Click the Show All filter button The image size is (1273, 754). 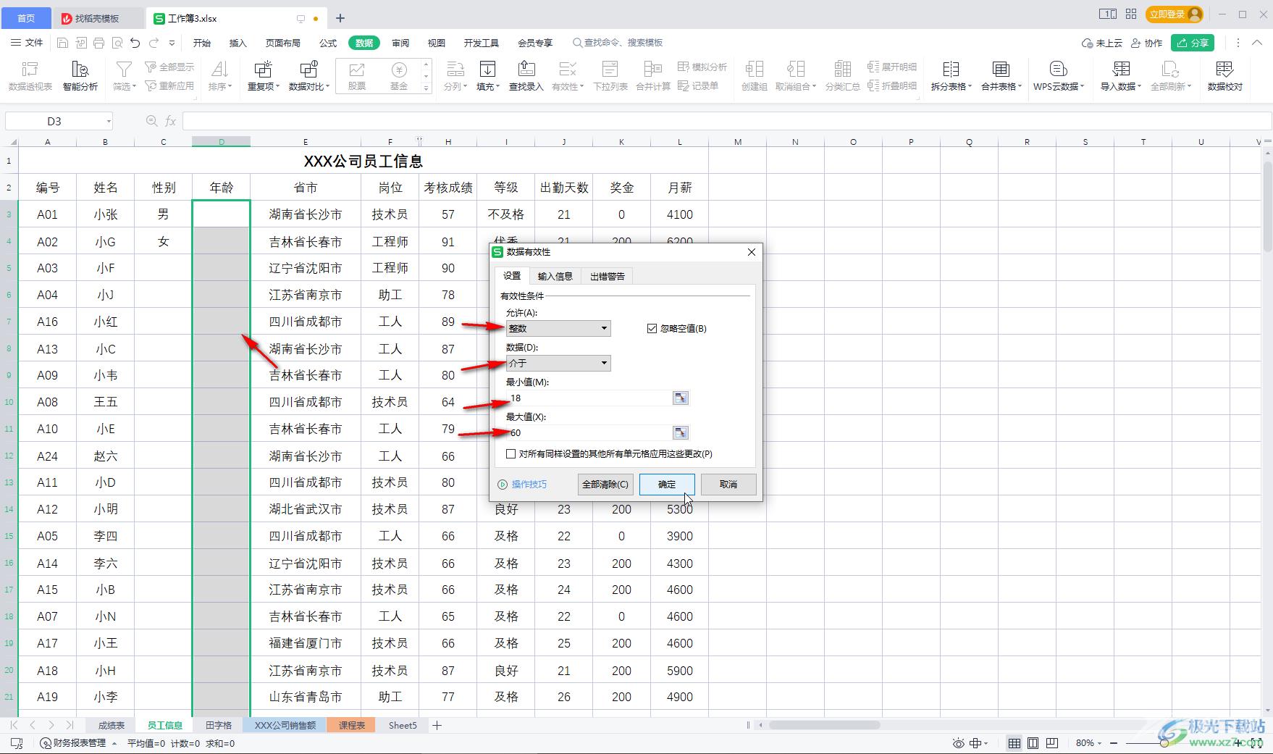pyautogui.click(x=169, y=67)
